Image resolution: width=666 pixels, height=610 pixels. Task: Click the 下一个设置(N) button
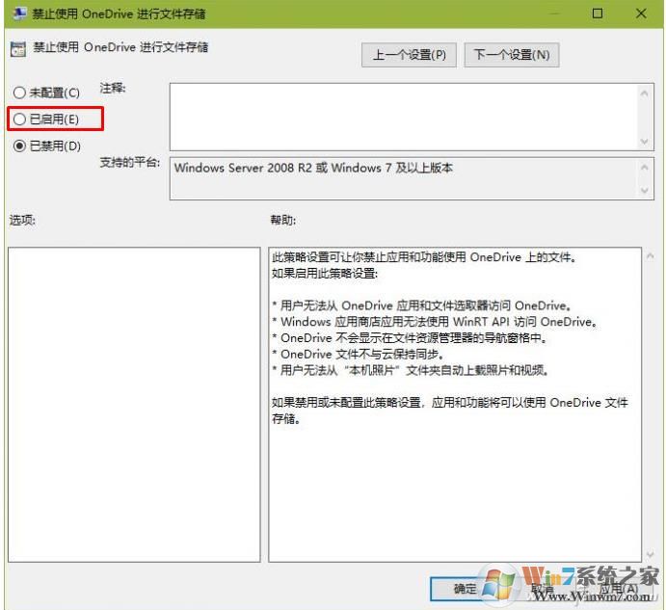[x=512, y=55]
